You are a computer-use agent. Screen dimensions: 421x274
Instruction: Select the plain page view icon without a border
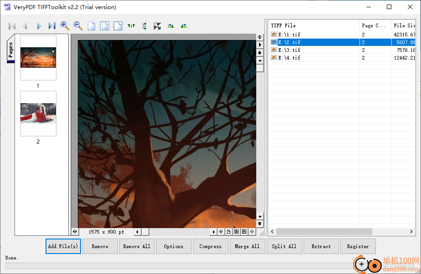pos(91,26)
